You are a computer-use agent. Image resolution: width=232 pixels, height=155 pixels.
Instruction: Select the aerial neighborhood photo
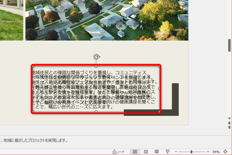pyautogui.click(x=107, y=20)
